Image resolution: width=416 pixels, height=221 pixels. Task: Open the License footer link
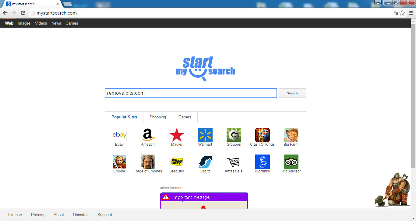[x=15, y=215]
